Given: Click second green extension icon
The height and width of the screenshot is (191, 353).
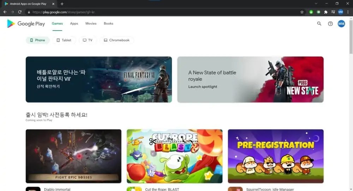Looking at the screenshot, I should 318,12.
